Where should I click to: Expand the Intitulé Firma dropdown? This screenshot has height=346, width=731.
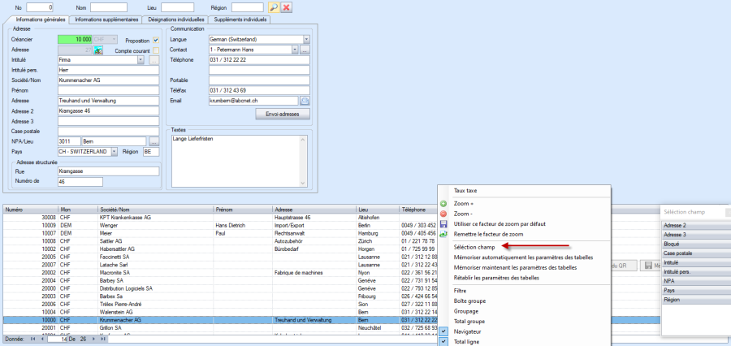click(x=141, y=59)
